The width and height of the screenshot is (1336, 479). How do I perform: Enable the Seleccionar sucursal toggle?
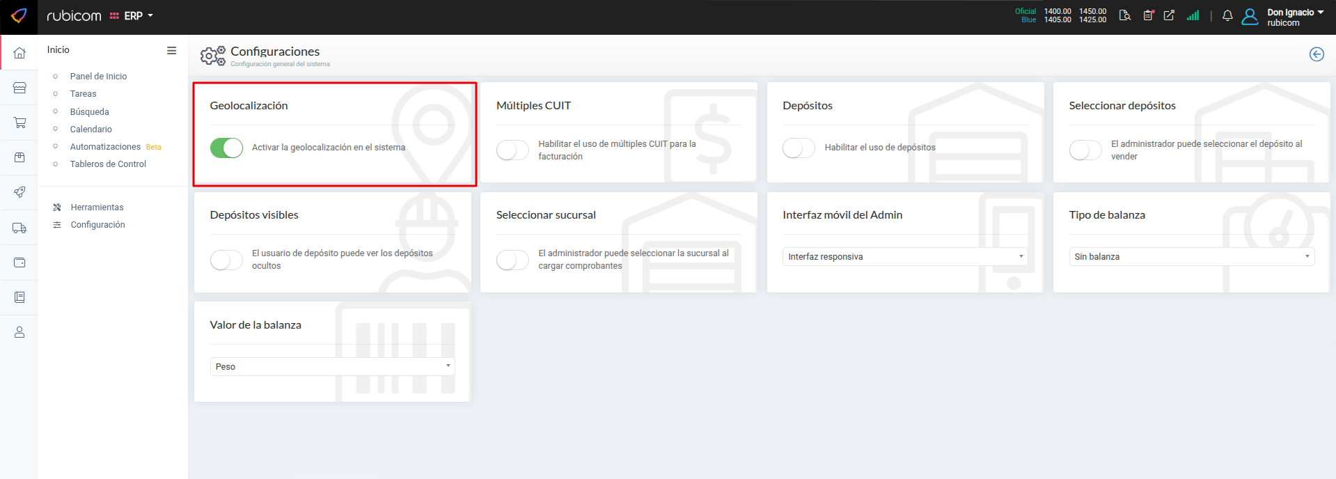point(512,260)
